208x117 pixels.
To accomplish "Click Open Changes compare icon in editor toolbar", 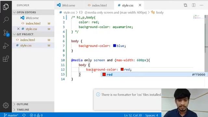I will pos(185,5).
